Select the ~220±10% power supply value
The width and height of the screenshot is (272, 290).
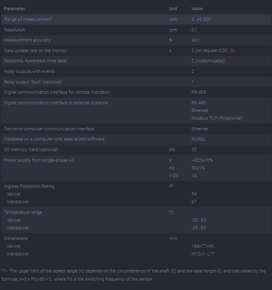202,160
